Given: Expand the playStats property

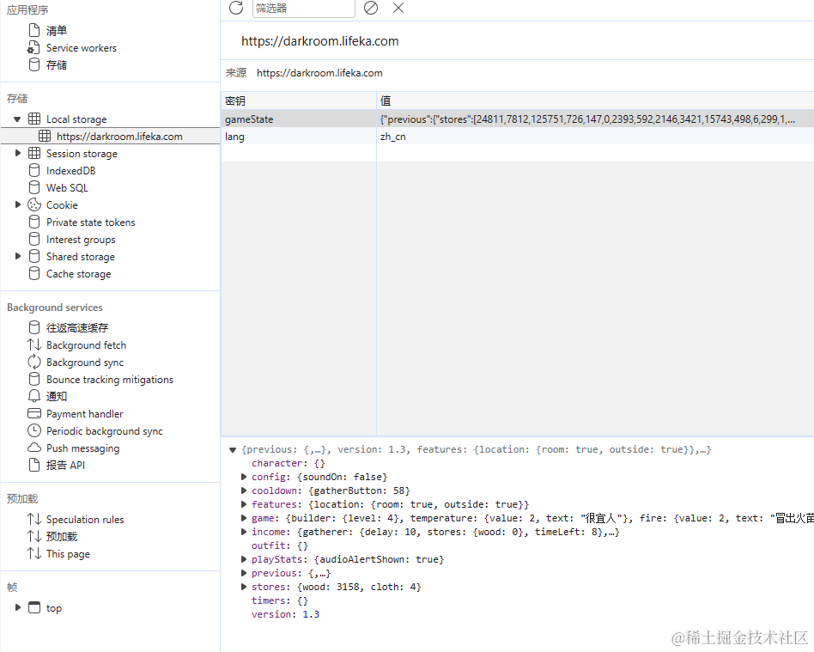Looking at the screenshot, I should tap(244, 559).
